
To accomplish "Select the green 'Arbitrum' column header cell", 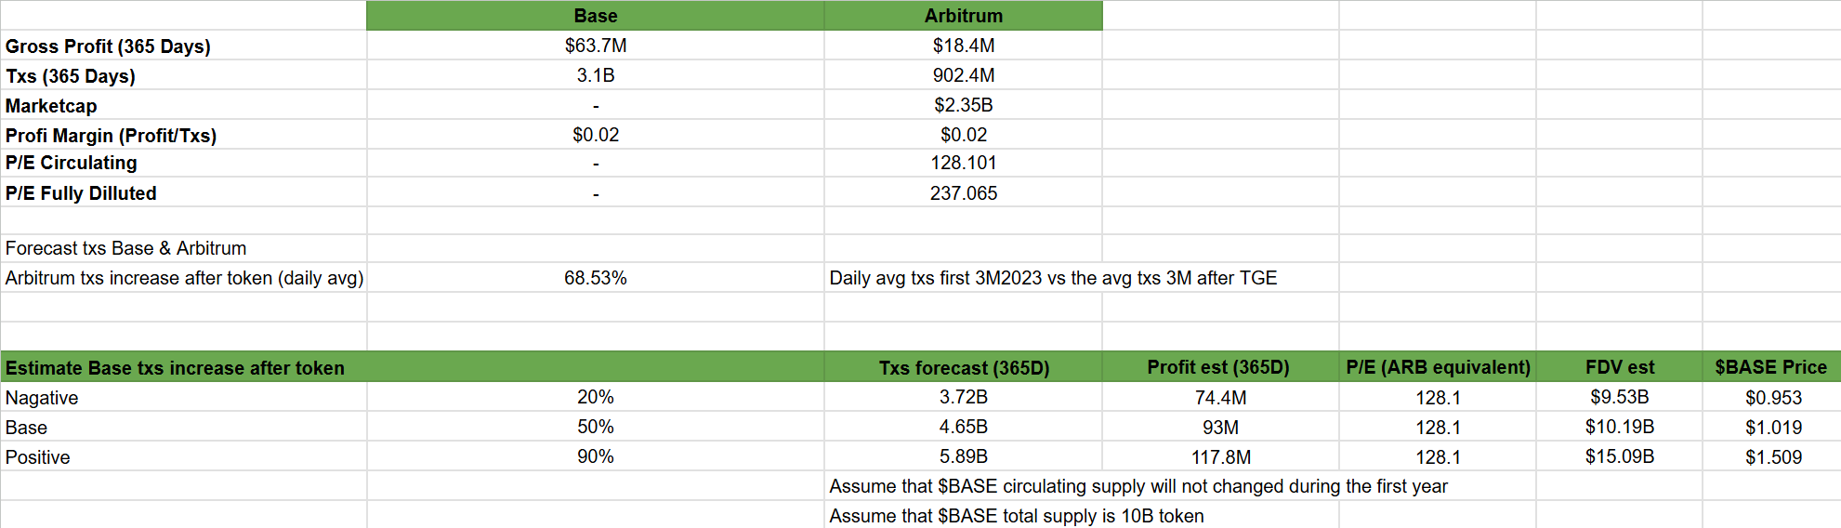I will 963,16.
